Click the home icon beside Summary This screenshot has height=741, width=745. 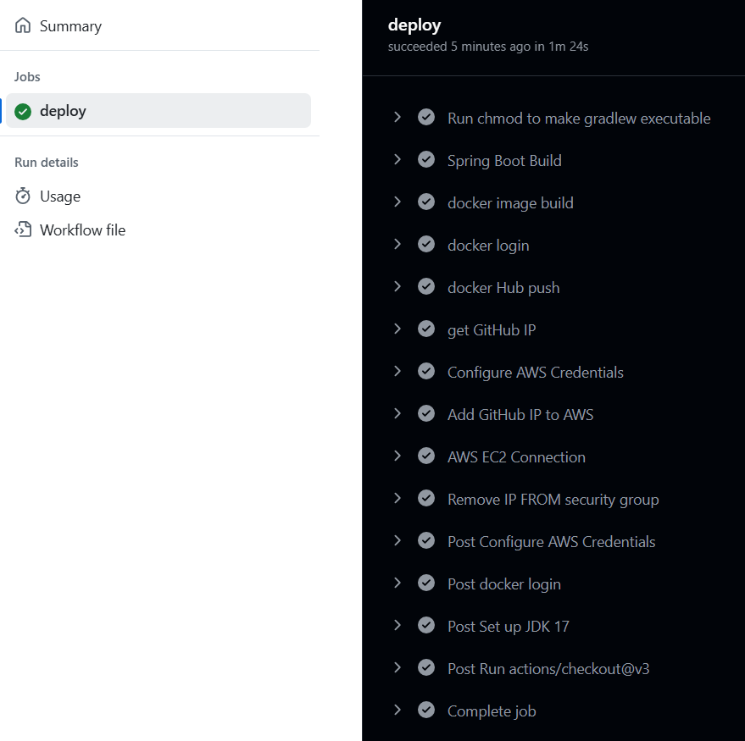pos(23,25)
